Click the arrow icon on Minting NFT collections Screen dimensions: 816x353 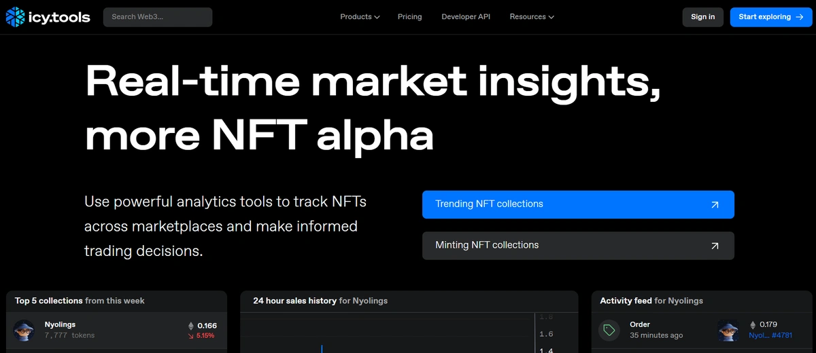click(714, 246)
